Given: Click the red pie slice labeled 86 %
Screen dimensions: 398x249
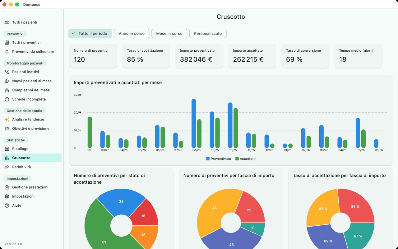Looking at the screenshot, I should [x=356, y=206].
